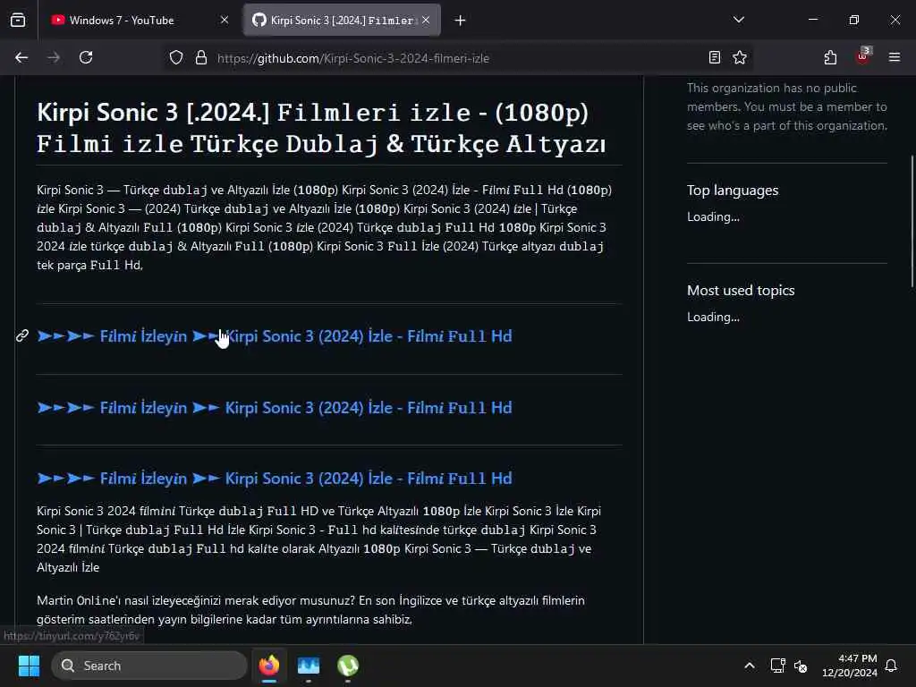
Task: Open the tracking protection shield
Action: [x=176, y=58]
